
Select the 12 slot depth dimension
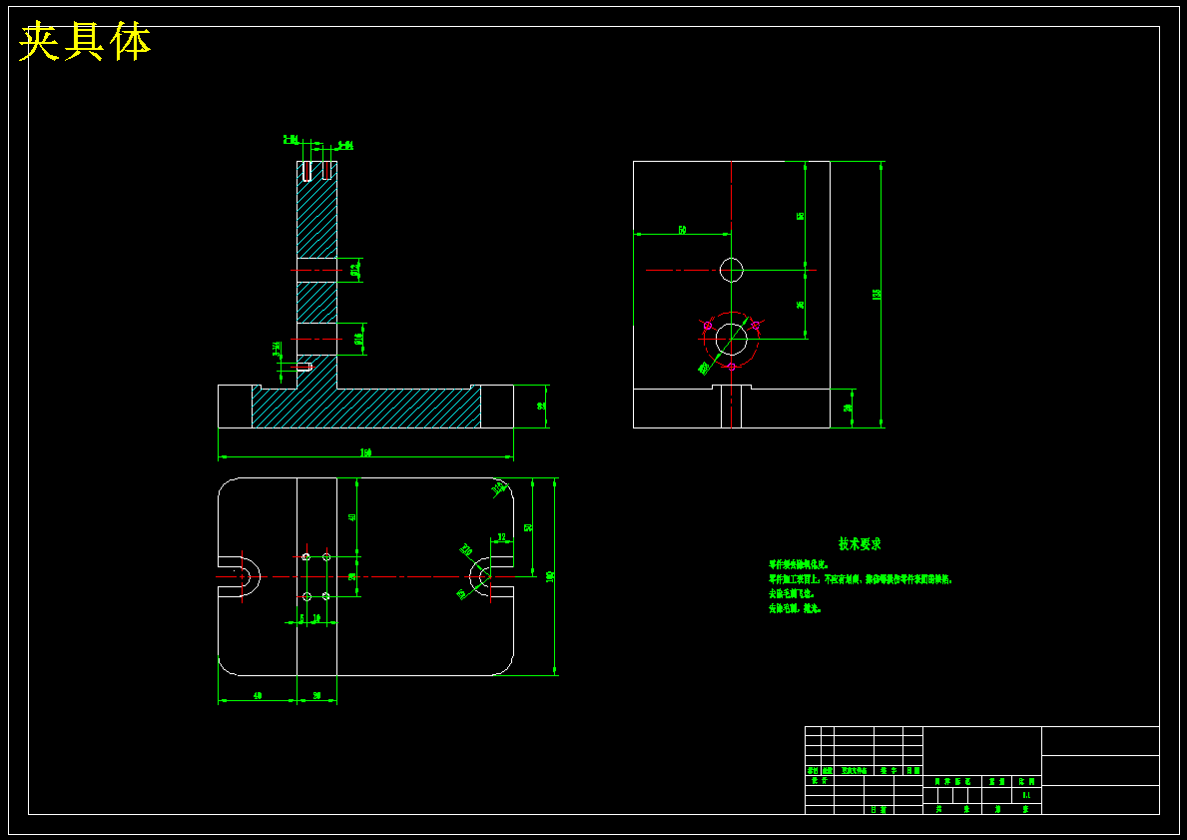(x=502, y=537)
